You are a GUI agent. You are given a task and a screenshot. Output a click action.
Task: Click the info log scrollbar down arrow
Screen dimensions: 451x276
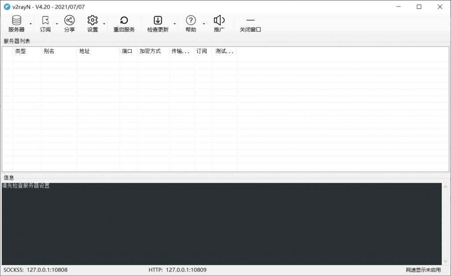(x=445, y=261)
